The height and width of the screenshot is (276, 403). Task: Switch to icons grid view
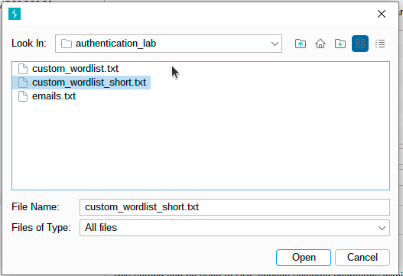tap(360, 44)
